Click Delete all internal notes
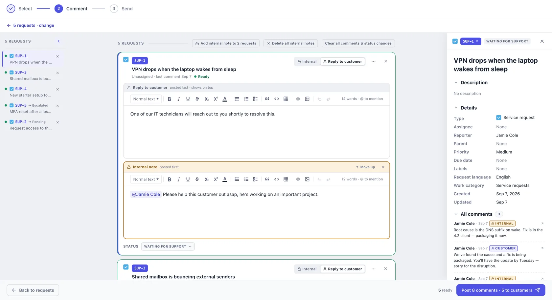This screenshot has width=552, height=300. [291, 43]
